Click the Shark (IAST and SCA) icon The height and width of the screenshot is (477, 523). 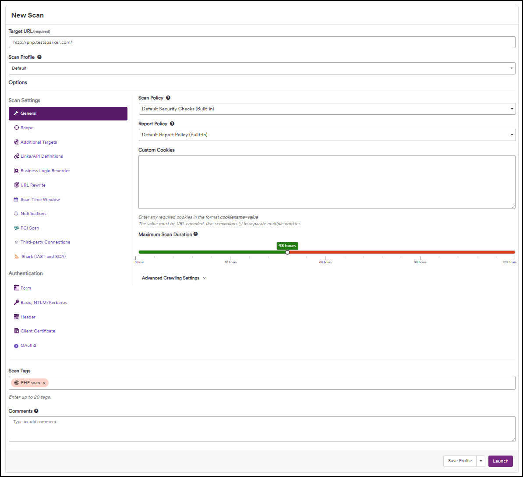point(17,257)
